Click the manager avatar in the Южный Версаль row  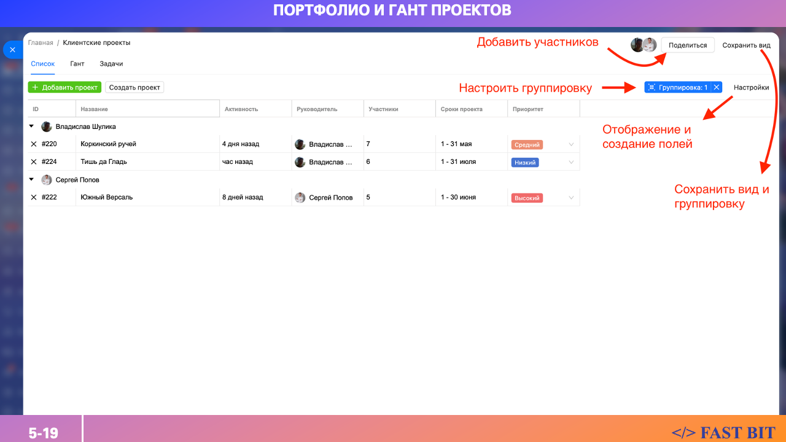tap(300, 198)
